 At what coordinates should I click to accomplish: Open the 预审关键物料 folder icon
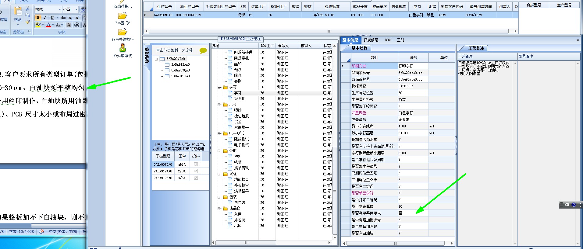[123, 32]
